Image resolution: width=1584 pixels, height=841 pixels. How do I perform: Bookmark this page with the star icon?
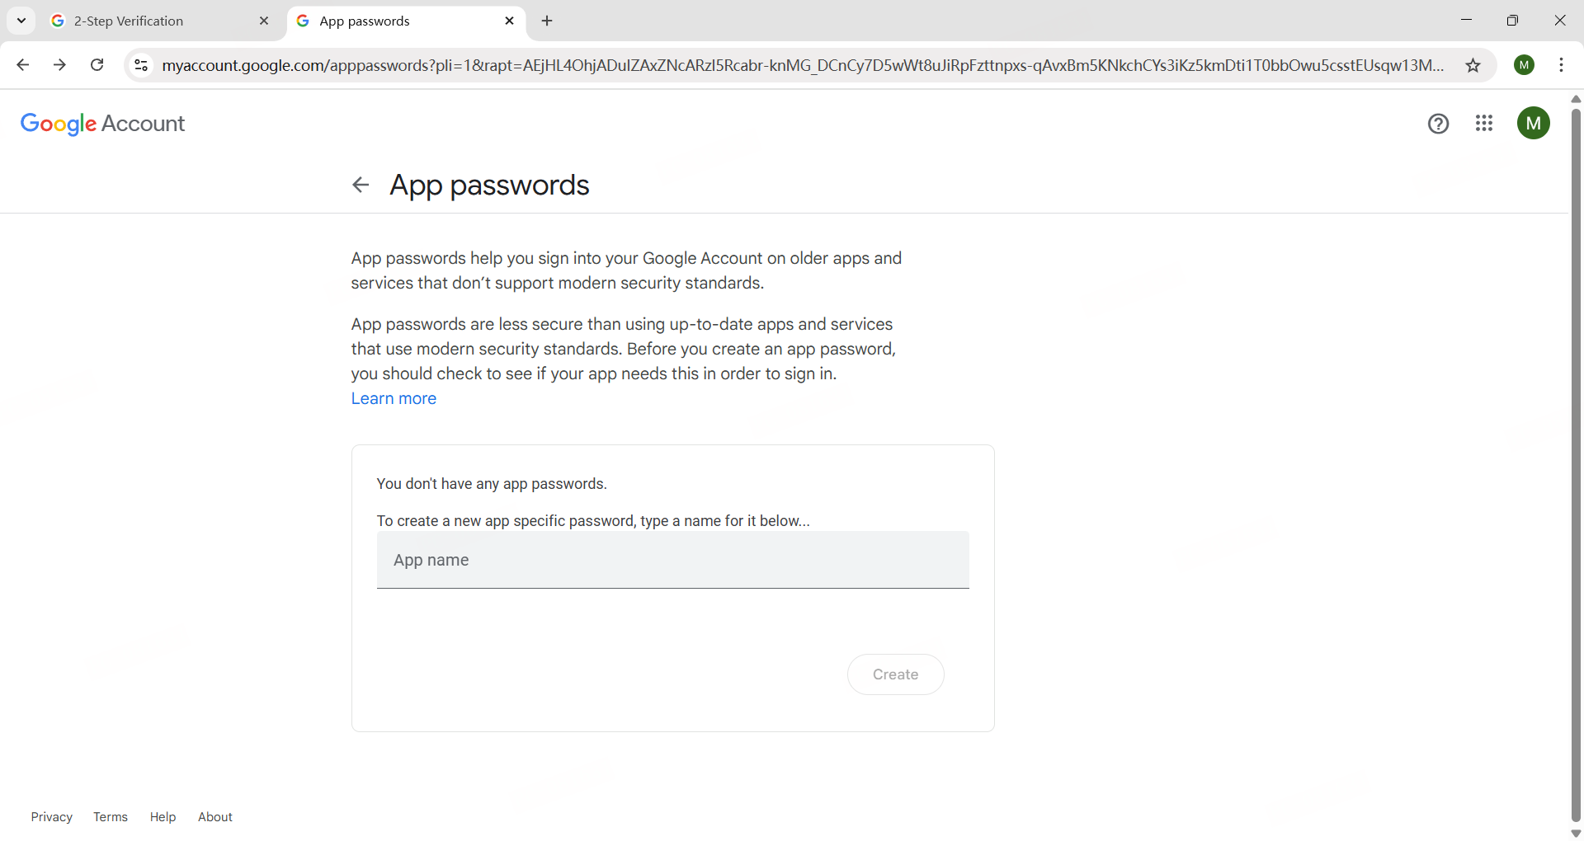point(1473,65)
